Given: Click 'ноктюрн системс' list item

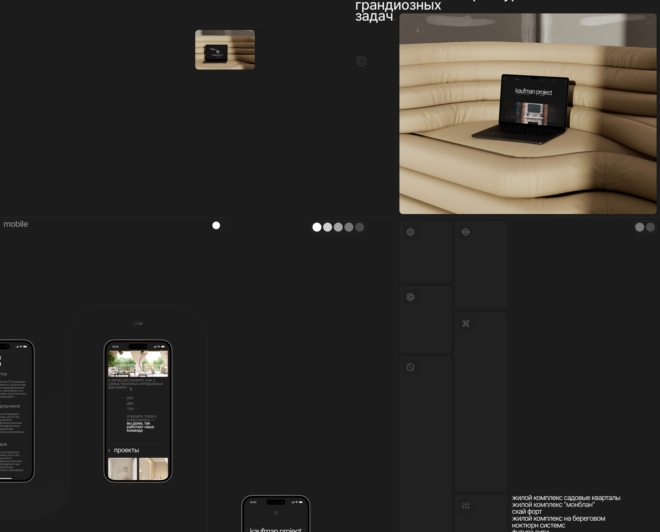Looking at the screenshot, I should tap(538, 525).
